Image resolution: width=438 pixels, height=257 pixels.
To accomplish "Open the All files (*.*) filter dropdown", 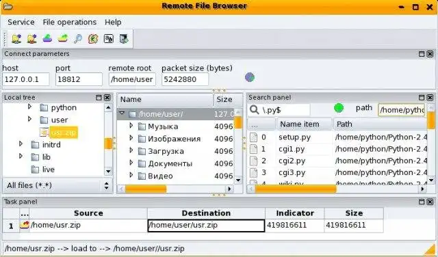I will [57, 185].
